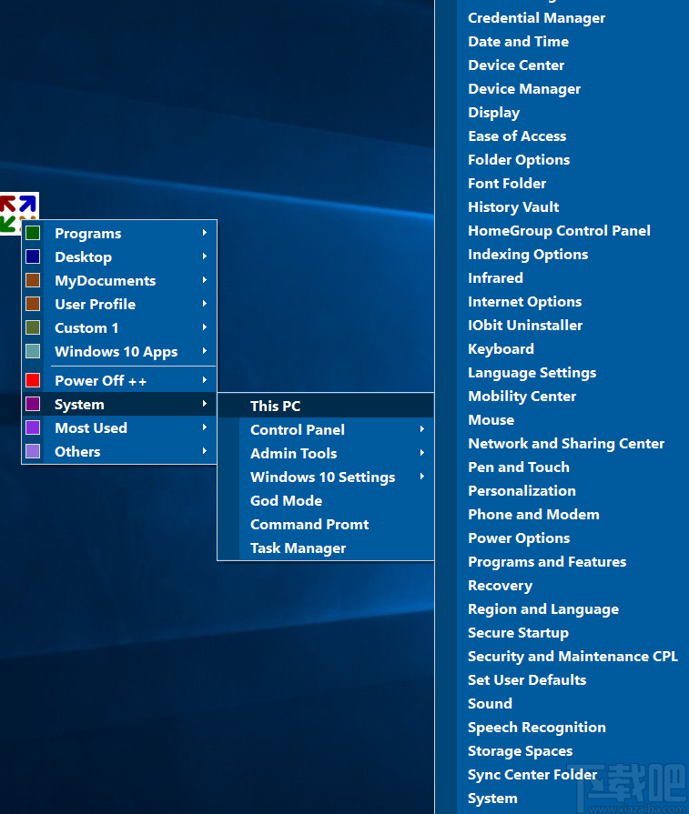Click the violet square beside Most Used
The width and height of the screenshot is (689, 814).
(x=33, y=427)
